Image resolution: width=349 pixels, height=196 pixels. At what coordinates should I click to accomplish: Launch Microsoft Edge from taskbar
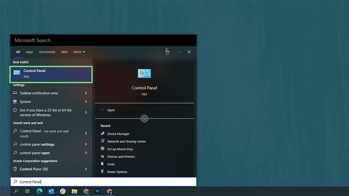pos(39,191)
